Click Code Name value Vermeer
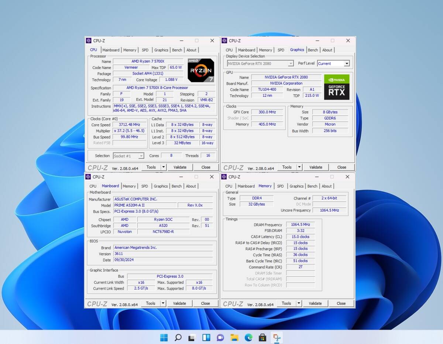Viewport: 443px width, 344px height. pyautogui.click(x=131, y=67)
